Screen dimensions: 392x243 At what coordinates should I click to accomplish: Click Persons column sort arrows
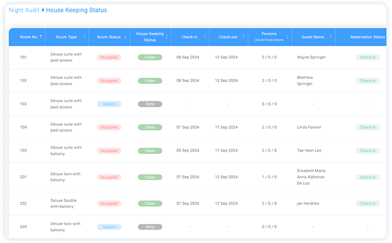(287, 37)
